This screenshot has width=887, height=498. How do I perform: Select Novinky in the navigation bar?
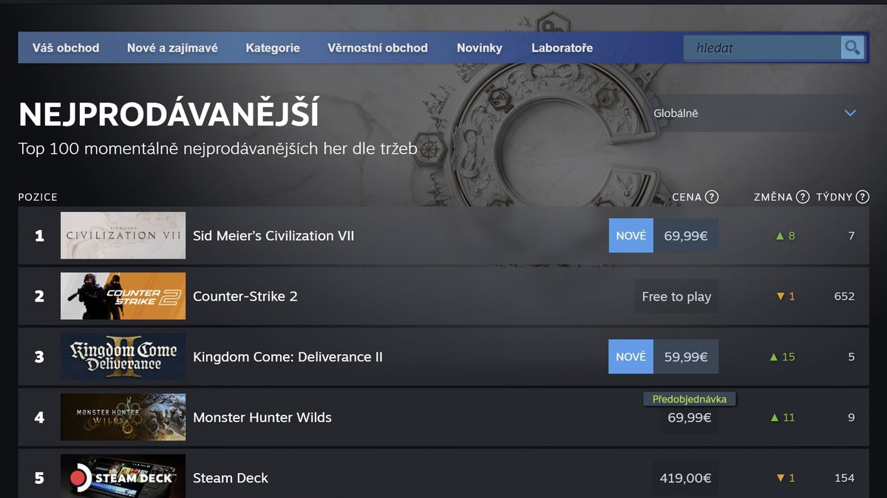point(479,47)
